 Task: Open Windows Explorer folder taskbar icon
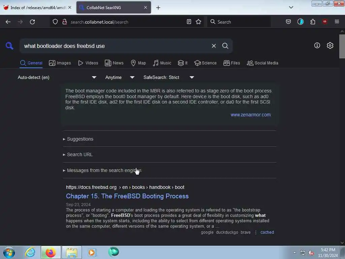[x=72, y=252]
